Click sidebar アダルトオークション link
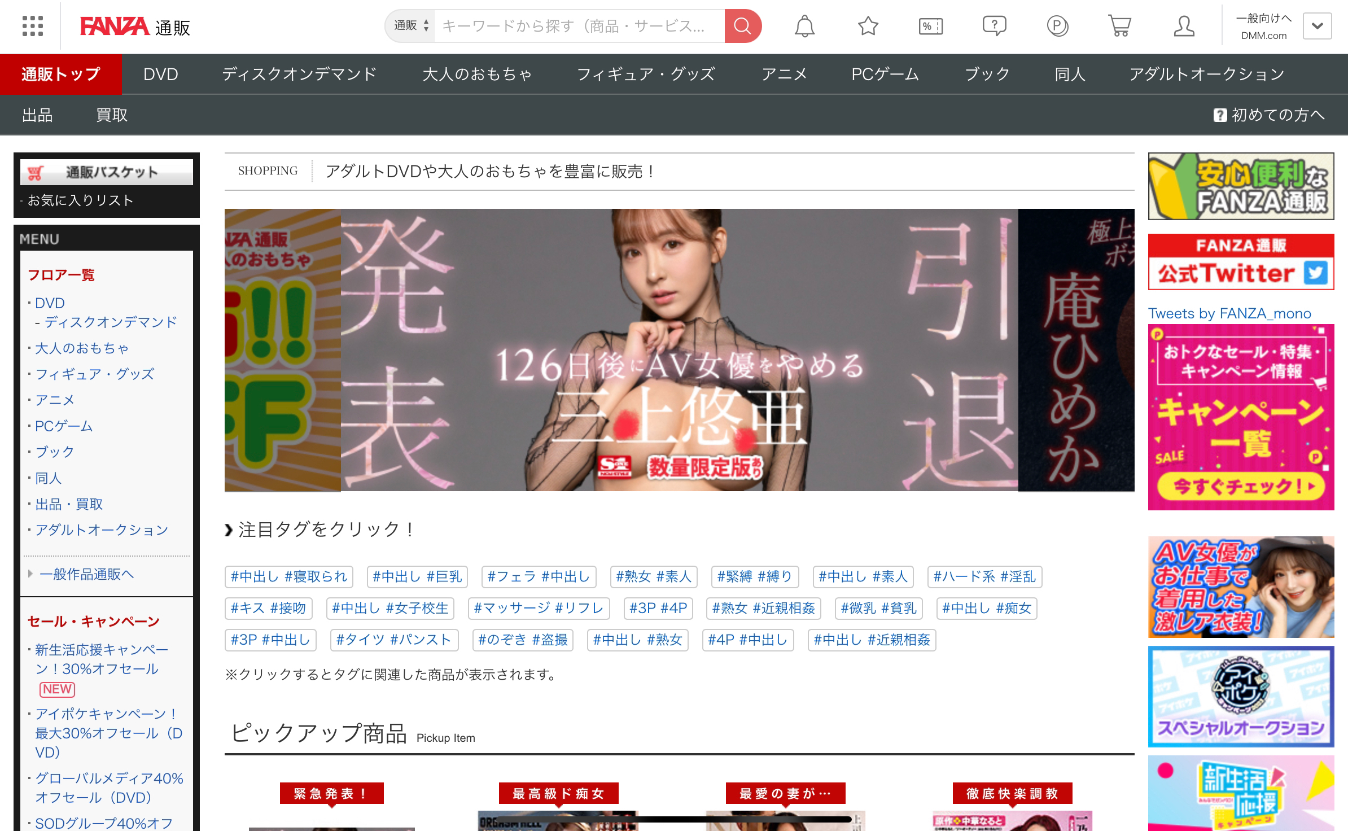1348x831 pixels. [x=102, y=530]
